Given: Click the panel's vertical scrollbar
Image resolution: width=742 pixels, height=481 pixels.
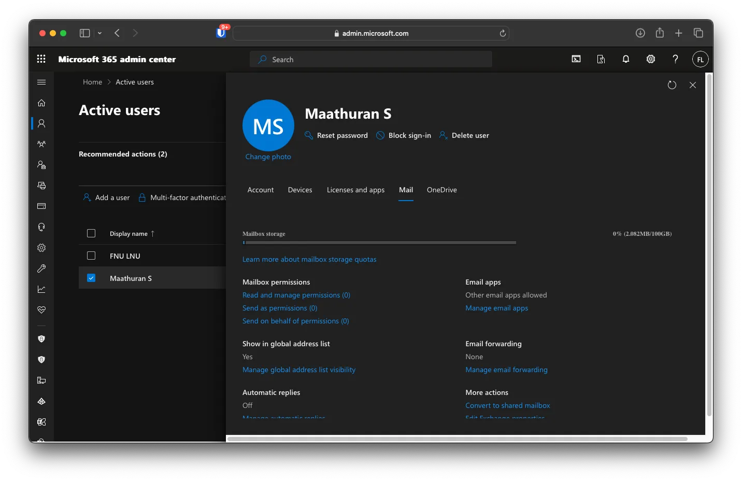Looking at the screenshot, I should coord(709,245).
